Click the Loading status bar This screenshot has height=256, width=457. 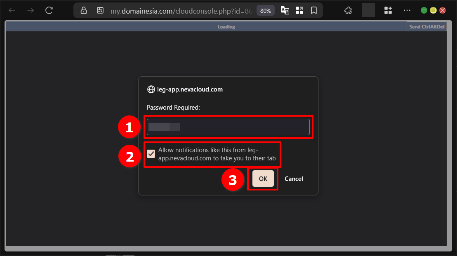coord(226,26)
